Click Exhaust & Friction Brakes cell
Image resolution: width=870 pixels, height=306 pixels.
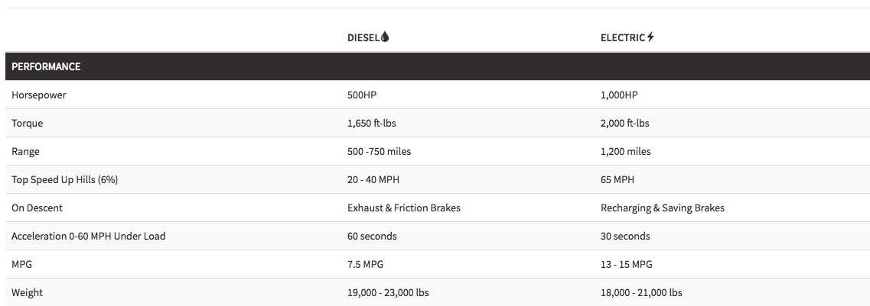(x=404, y=208)
